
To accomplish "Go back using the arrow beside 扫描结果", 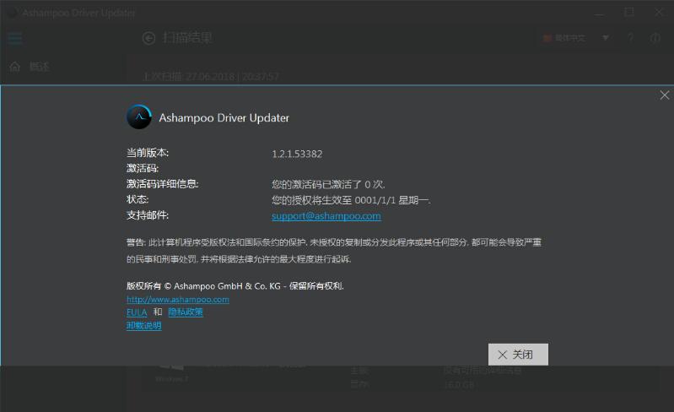I will click(x=149, y=37).
